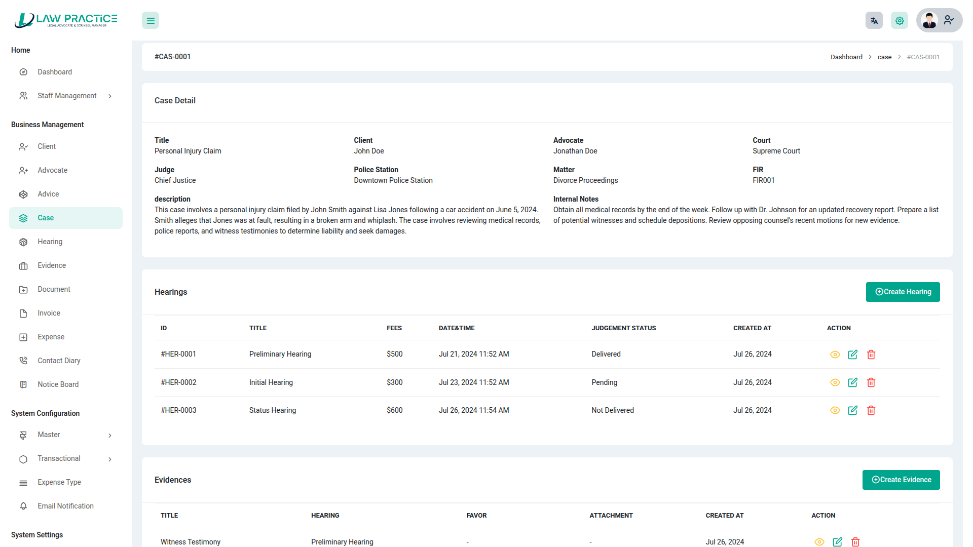View the Preliminary Hearing via eye icon
973x547 pixels.
(835, 355)
